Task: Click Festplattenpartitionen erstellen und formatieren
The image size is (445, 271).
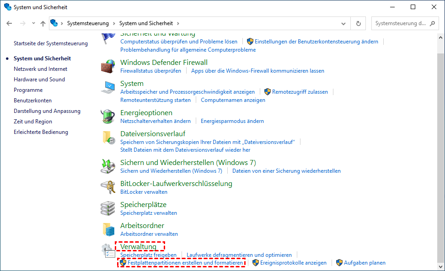Action: click(185, 263)
